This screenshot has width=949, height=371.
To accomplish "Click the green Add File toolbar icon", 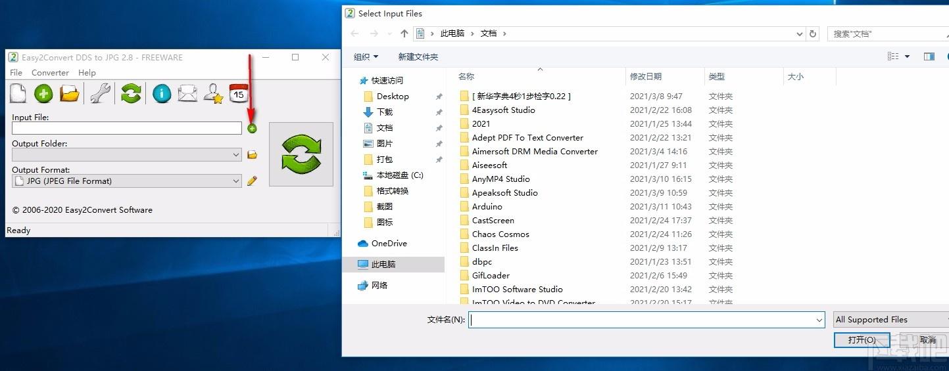I will point(43,94).
